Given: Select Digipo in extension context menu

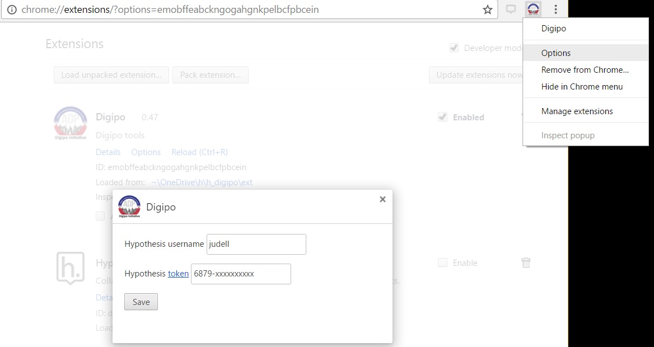Looking at the screenshot, I should coord(586,29).
